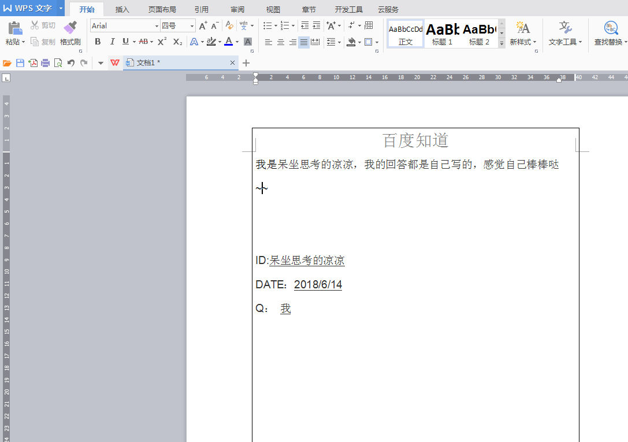Switch to the 开发工具 tab

point(349,9)
